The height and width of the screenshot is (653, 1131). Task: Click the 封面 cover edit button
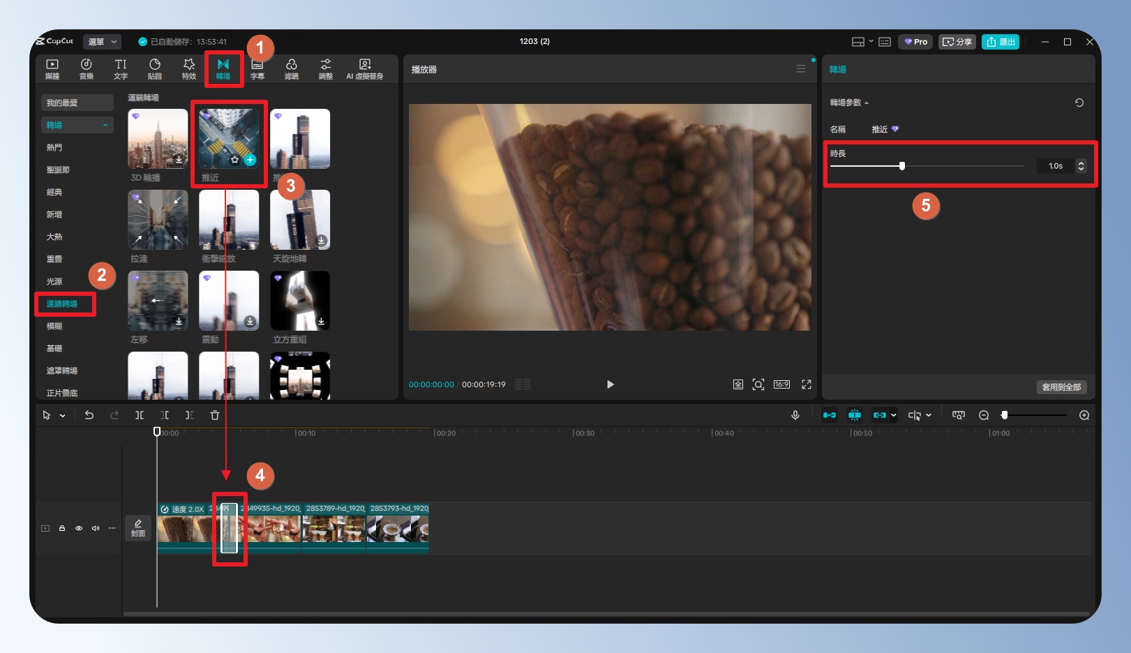click(138, 528)
